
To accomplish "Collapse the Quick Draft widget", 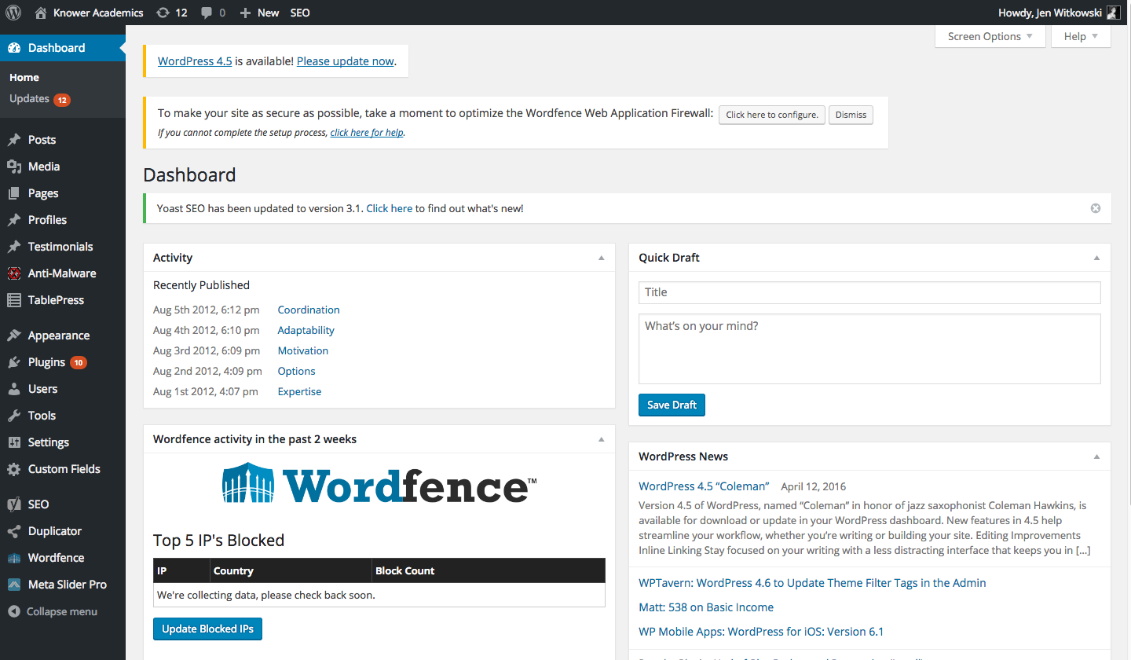I will 1097,258.
